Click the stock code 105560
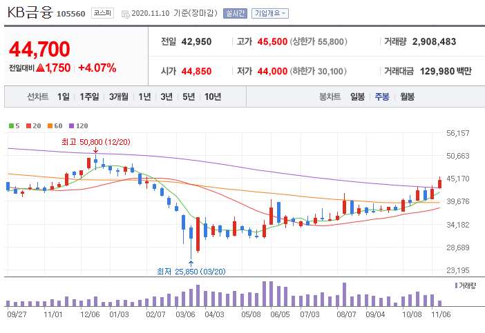 click(x=71, y=14)
